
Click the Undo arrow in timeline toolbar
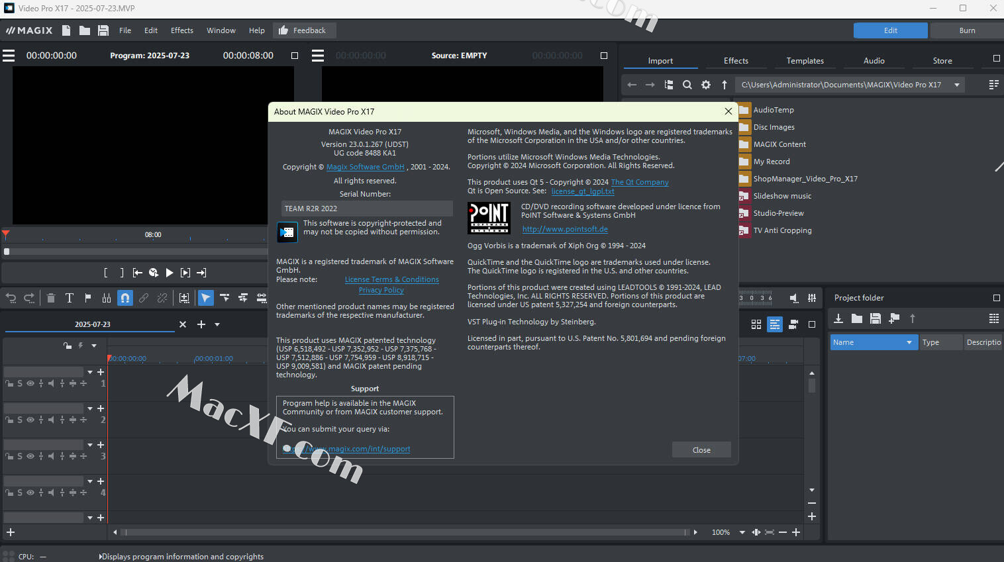[x=11, y=298]
